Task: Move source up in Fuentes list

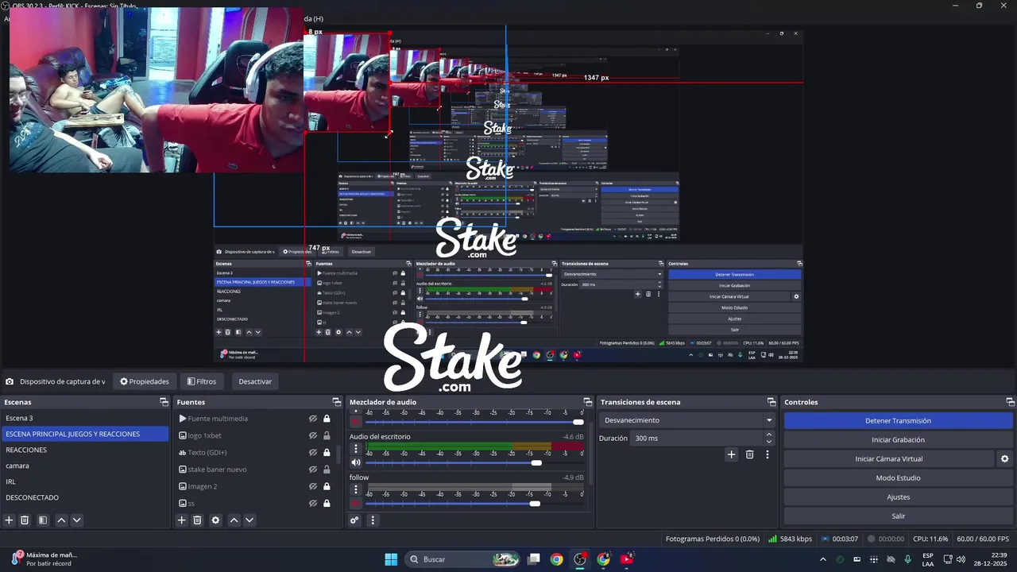Action: click(234, 520)
